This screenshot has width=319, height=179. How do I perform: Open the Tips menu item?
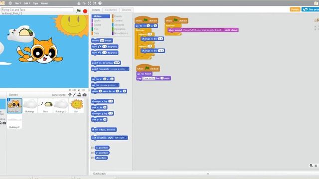pyautogui.click(x=35, y=3)
